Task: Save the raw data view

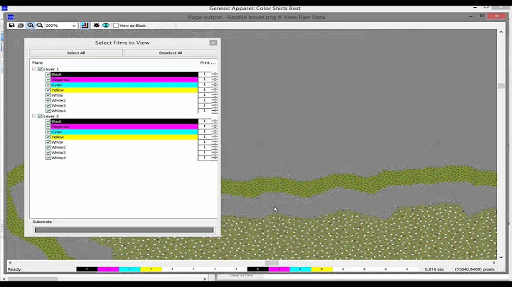Action: [12, 26]
